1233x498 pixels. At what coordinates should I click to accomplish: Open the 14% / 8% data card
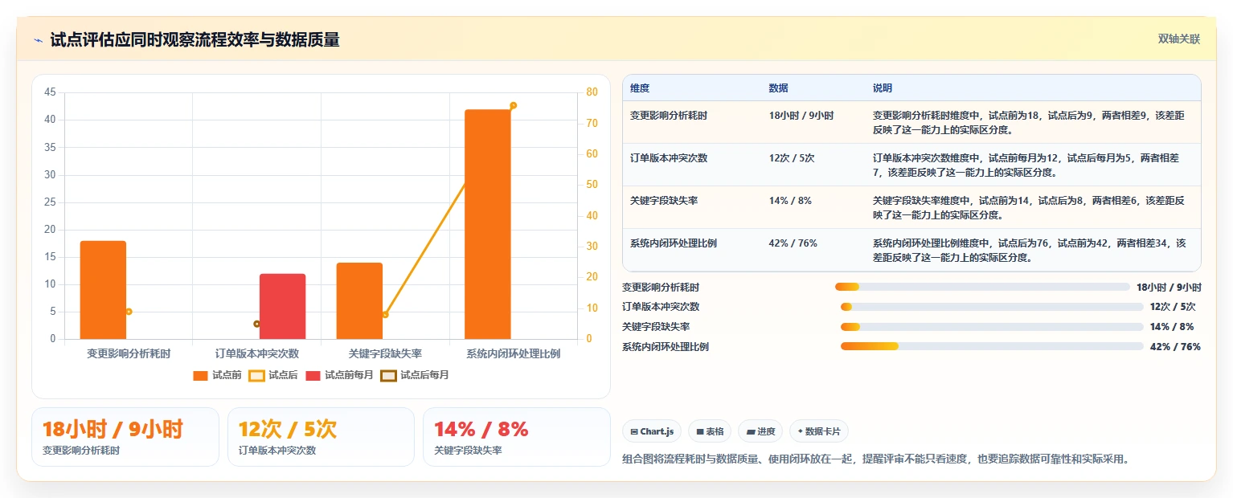pyautogui.click(x=517, y=437)
